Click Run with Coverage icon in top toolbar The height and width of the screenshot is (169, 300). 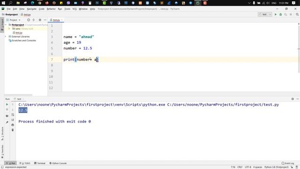point(285,15)
